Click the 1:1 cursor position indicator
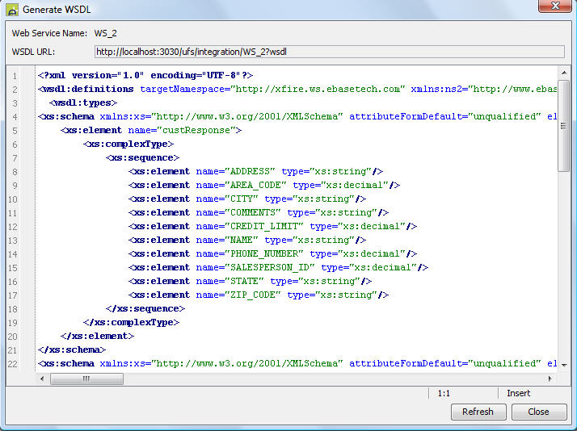This screenshot has width=577, height=431. click(x=444, y=393)
